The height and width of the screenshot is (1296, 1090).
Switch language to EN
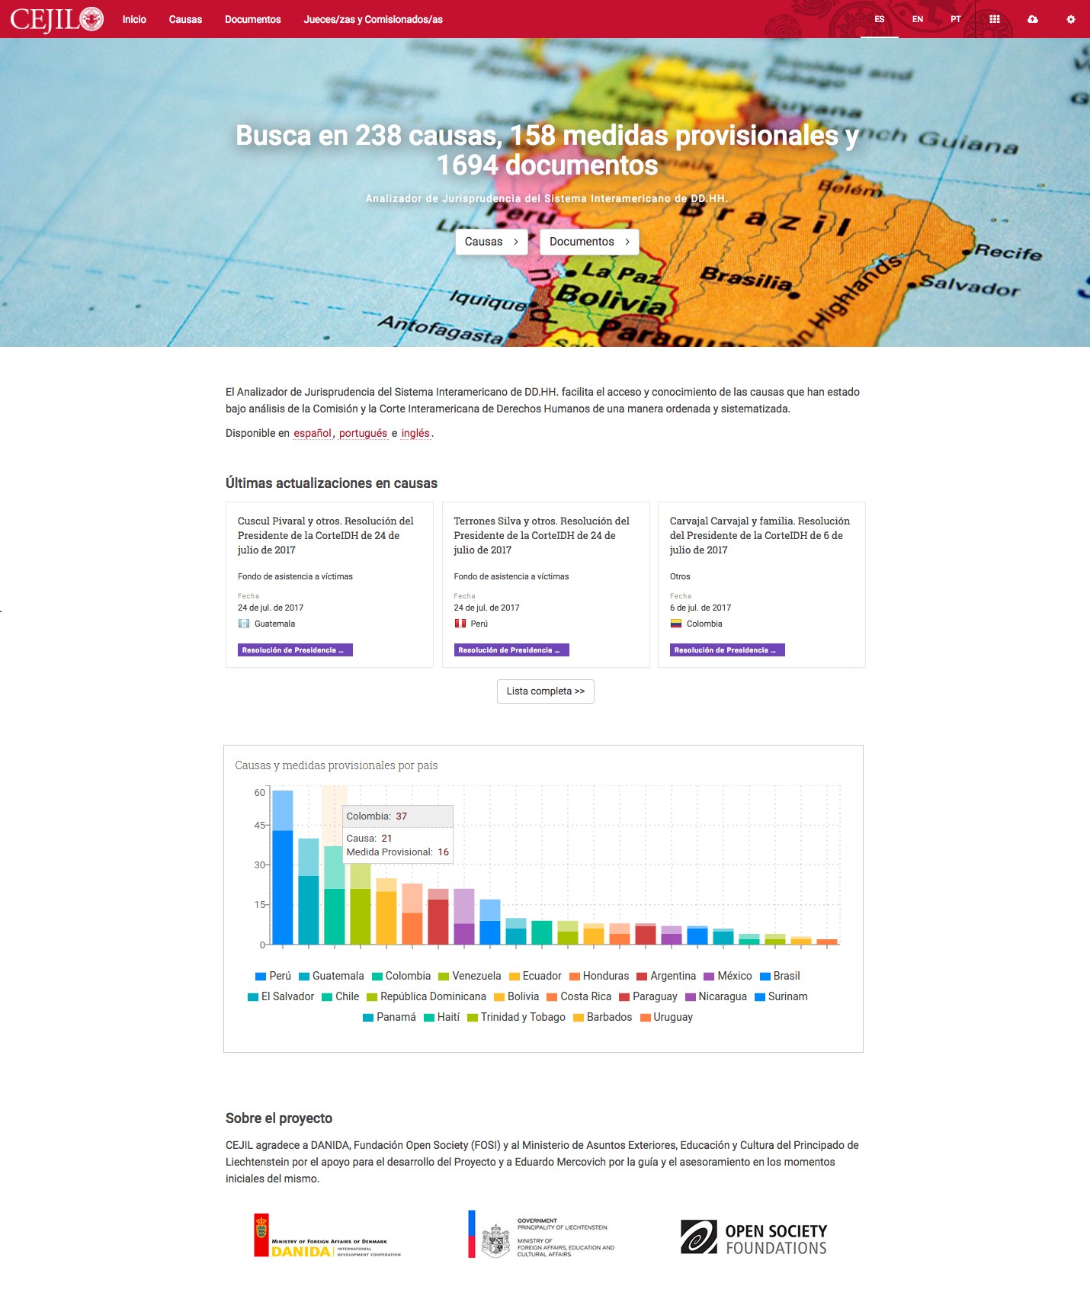click(x=918, y=19)
